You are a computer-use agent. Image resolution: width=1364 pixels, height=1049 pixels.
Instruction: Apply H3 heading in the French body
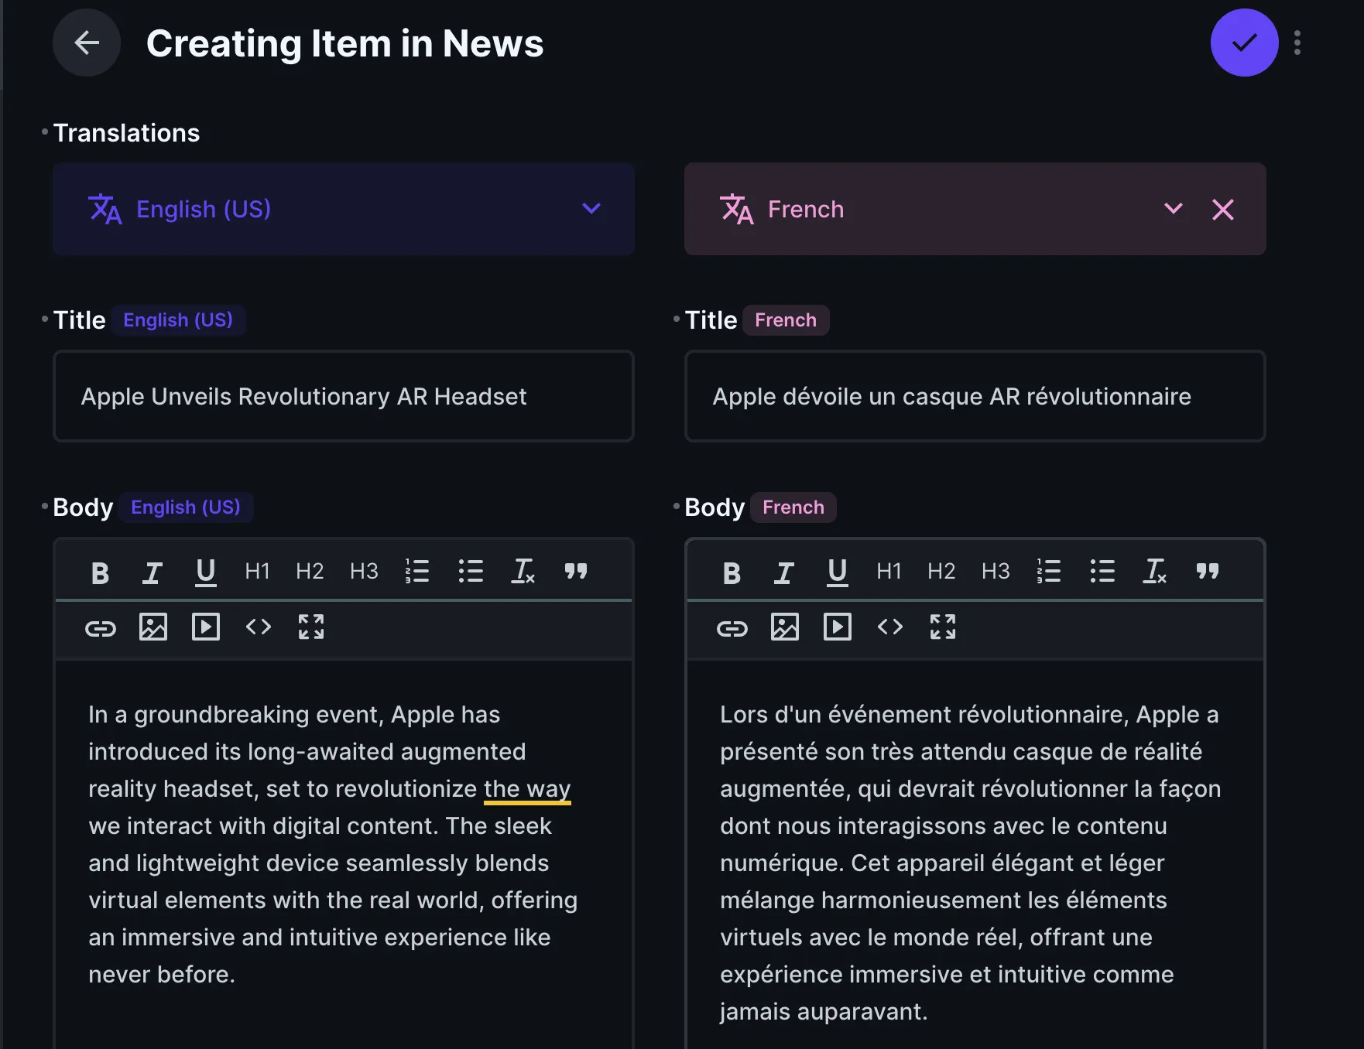point(995,572)
